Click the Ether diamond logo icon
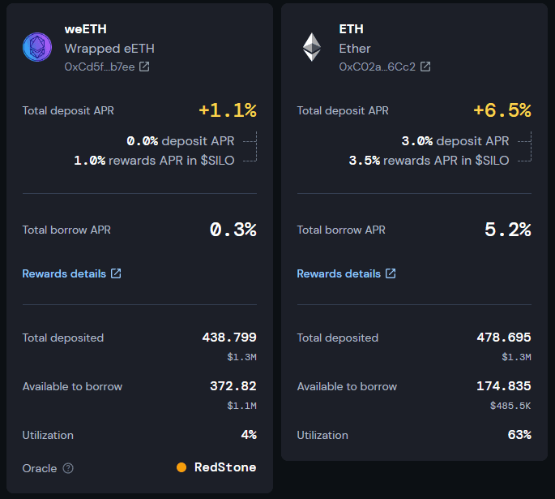The height and width of the screenshot is (499, 555). click(x=312, y=47)
